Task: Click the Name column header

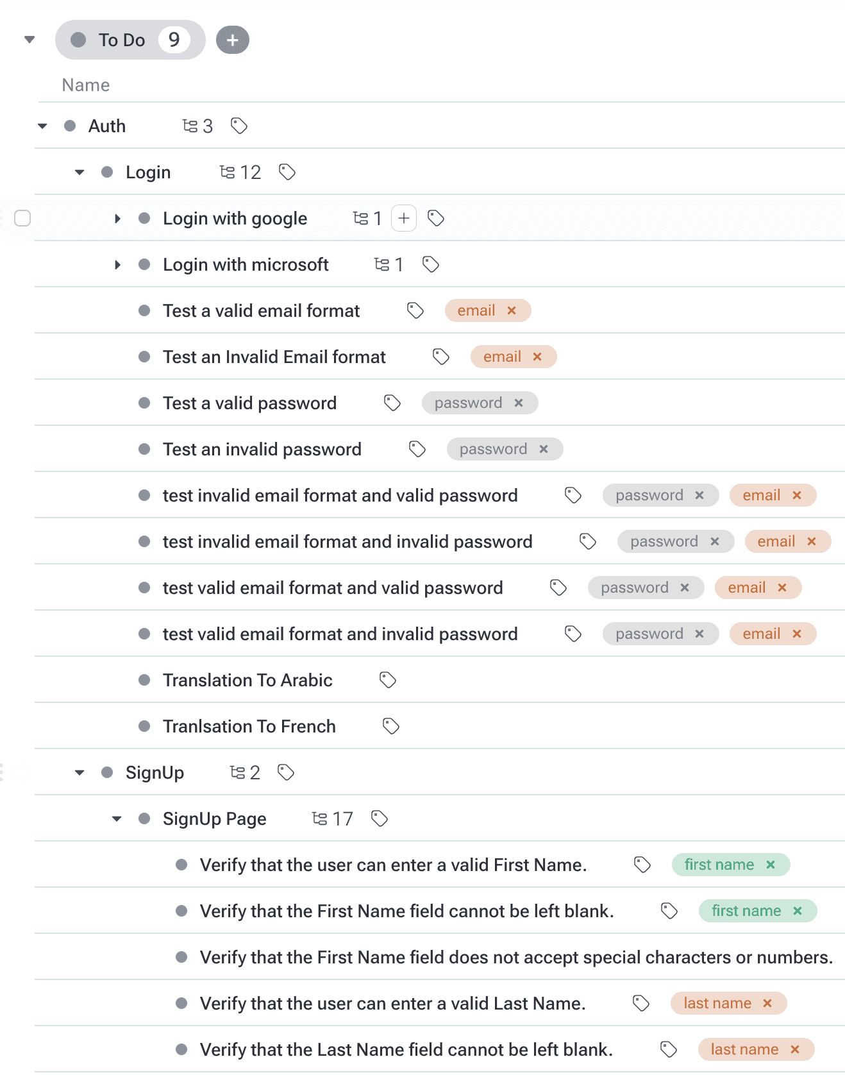Action: tap(86, 85)
